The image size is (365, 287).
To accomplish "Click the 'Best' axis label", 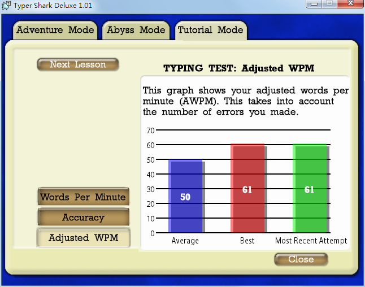I will (247, 241).
